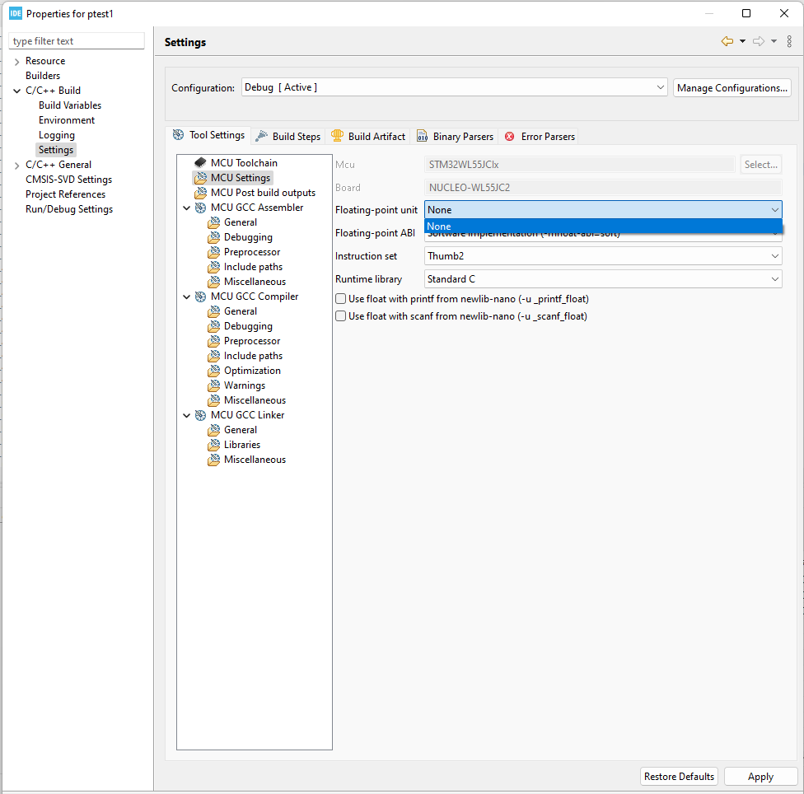Click the Select... MCU button

click(x=760, y=165)
